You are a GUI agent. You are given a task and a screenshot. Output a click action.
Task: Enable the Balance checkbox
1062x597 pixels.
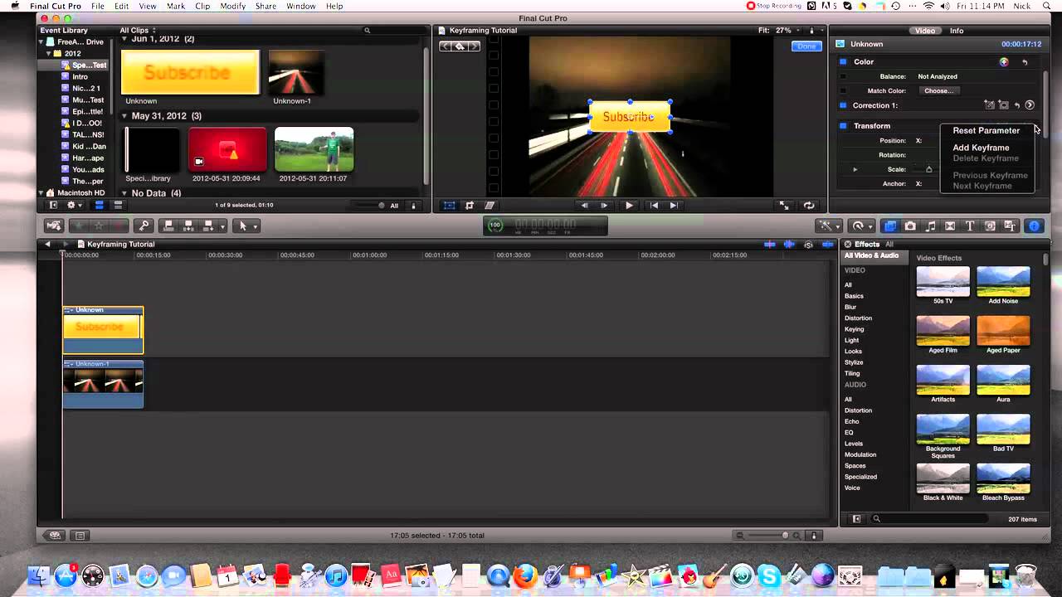843,76
